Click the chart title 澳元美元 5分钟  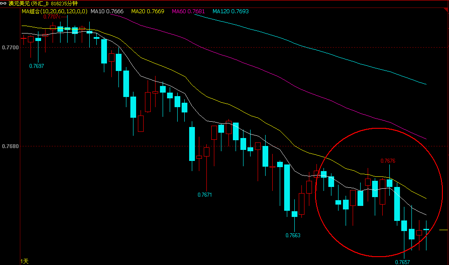pos(43,4)
